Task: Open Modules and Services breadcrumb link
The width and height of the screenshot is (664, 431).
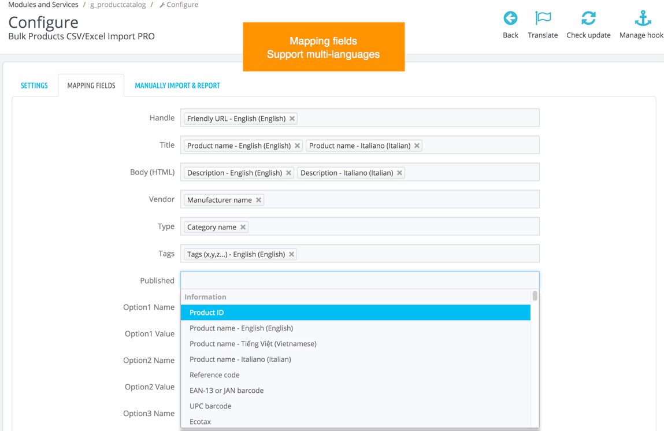Action: 43,5
